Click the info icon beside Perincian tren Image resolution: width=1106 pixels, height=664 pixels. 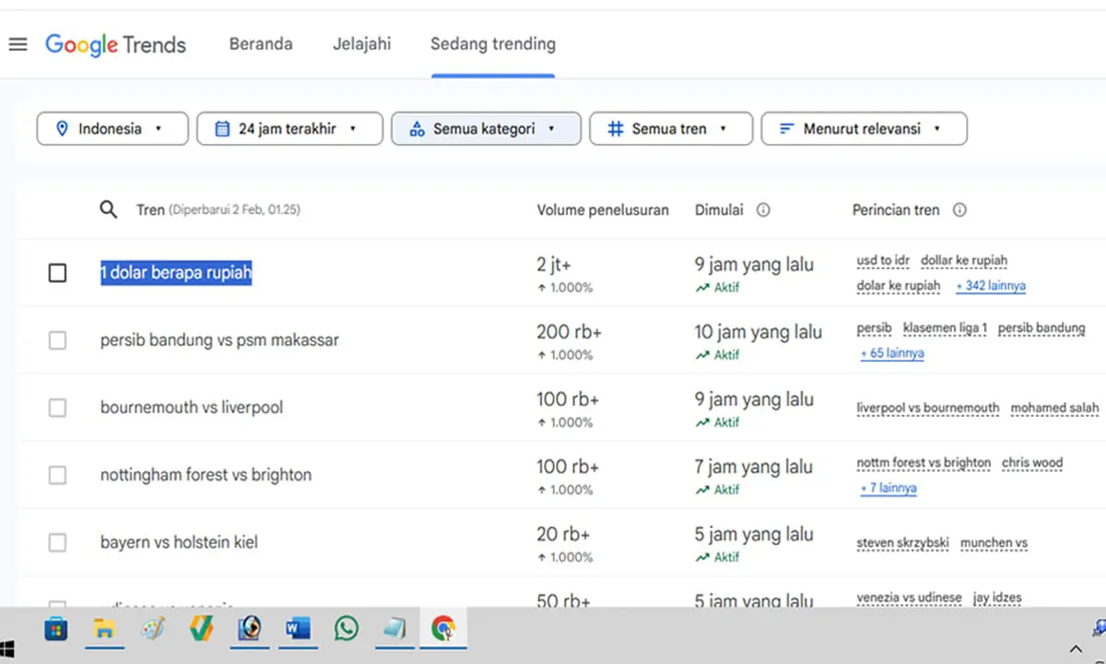tap(959, 209)
